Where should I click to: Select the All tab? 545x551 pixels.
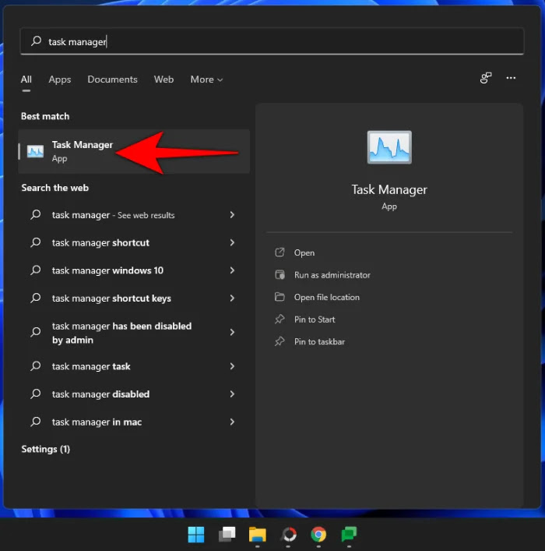coord(26,79)
